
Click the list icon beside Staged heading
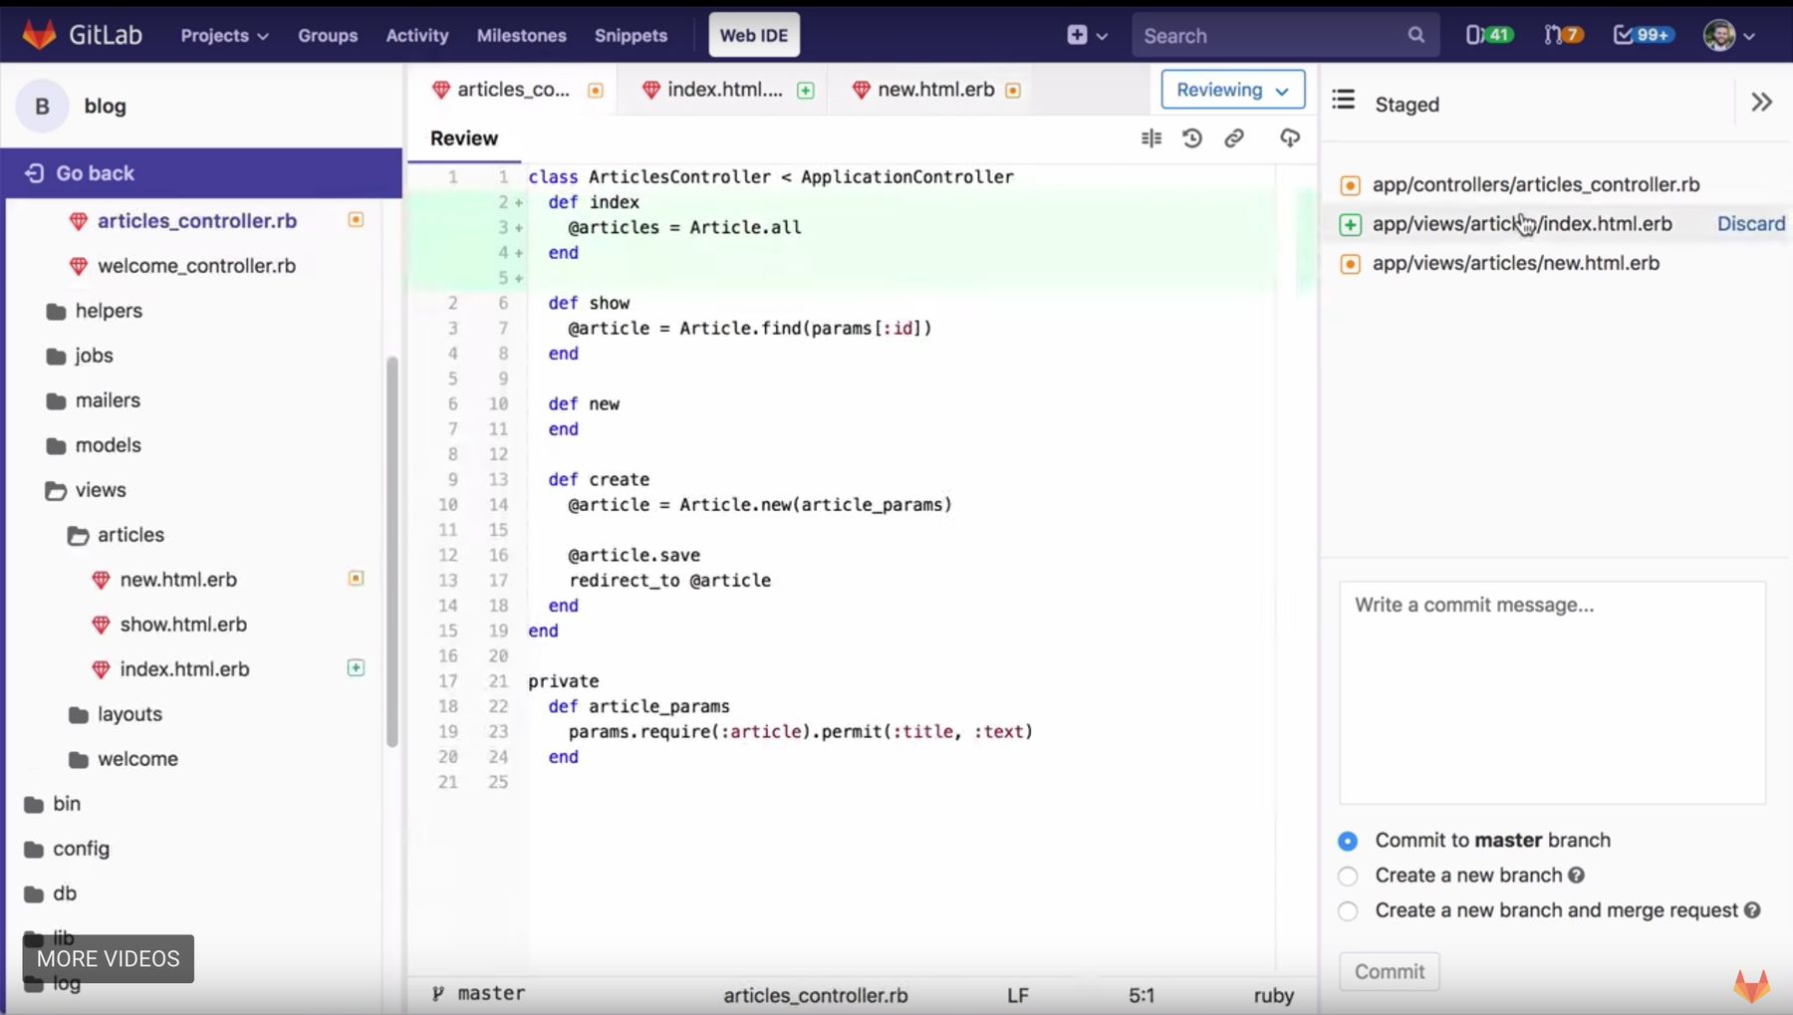click(x=1342, y=100)
